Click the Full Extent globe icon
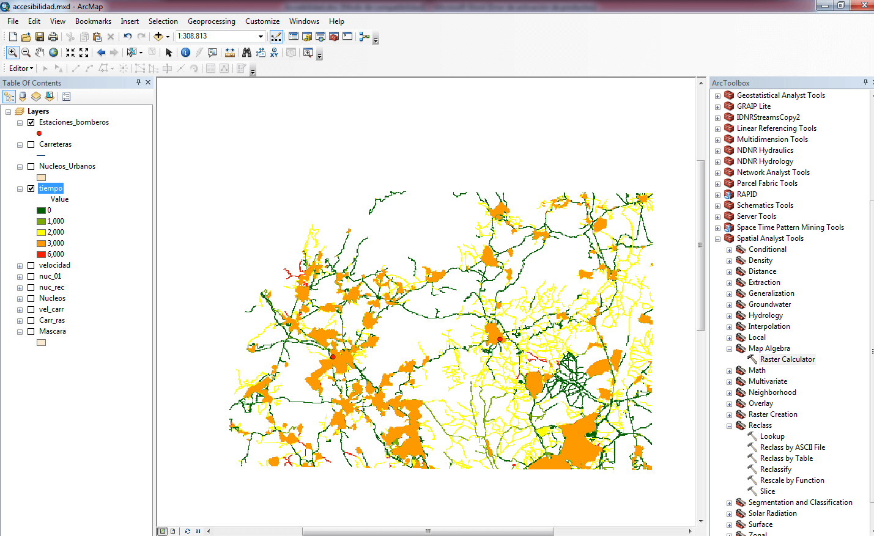Viewport: 874px width, 536px height. [54, 53]
